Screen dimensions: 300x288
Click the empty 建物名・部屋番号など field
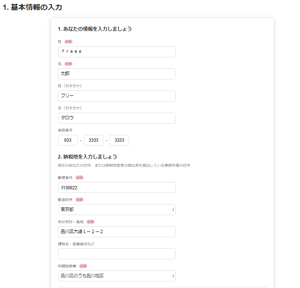117,254
